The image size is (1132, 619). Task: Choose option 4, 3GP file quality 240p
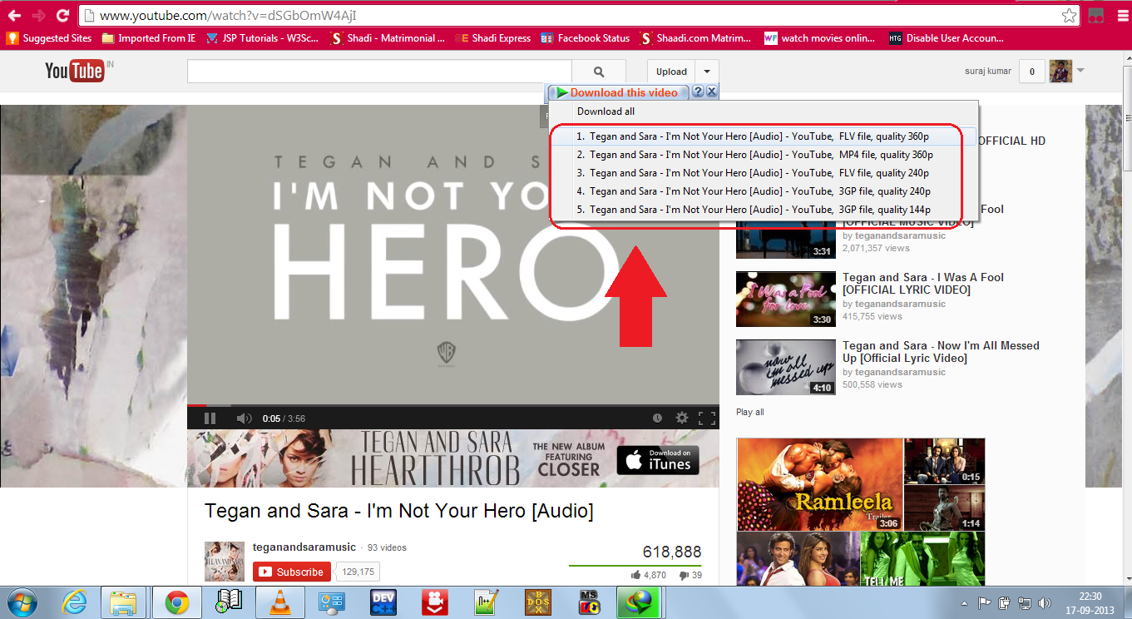763,191
